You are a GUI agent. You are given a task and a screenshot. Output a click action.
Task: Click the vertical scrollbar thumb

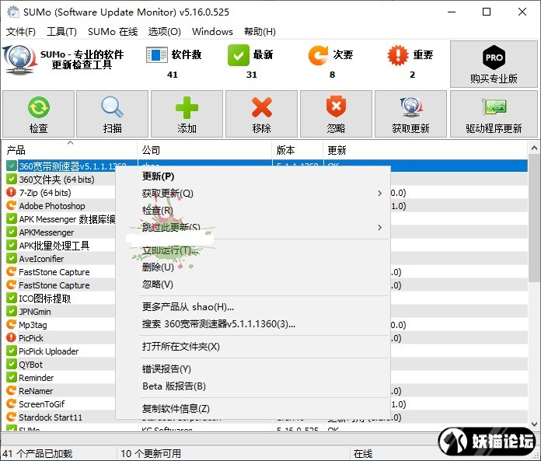[x=534, y=218]
